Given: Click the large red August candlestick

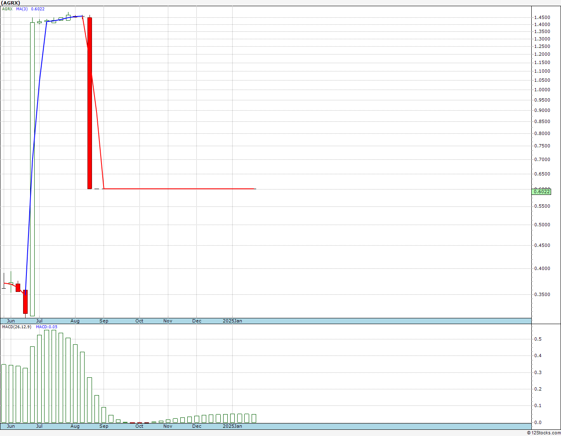Looking at the screenshot, I should click(90, 103).
